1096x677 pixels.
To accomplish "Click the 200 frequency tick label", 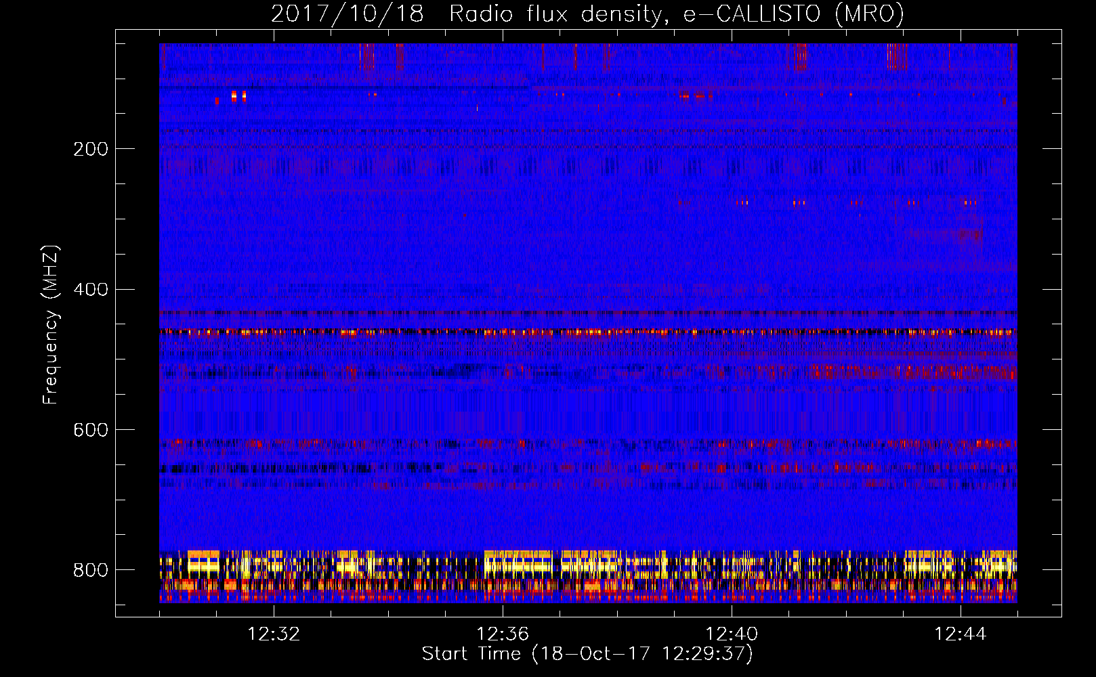I will (91, 149).
